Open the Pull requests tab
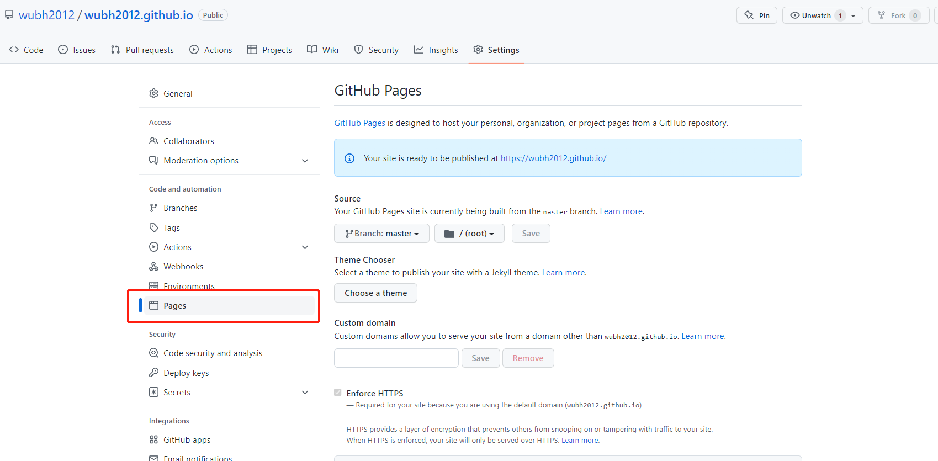 (x=142, y=50)
